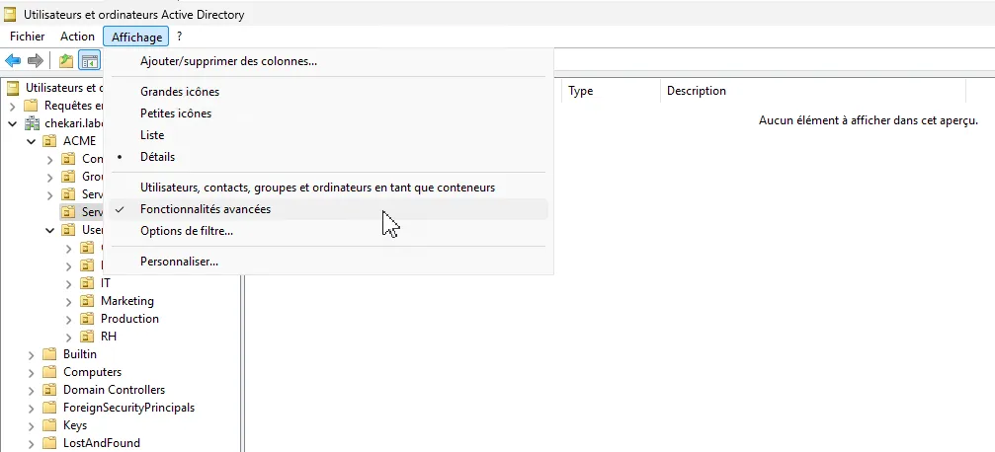Screen dimensions: 995x452
Task: Click the LostAndFound folder icon
Action: coord(49,443)
